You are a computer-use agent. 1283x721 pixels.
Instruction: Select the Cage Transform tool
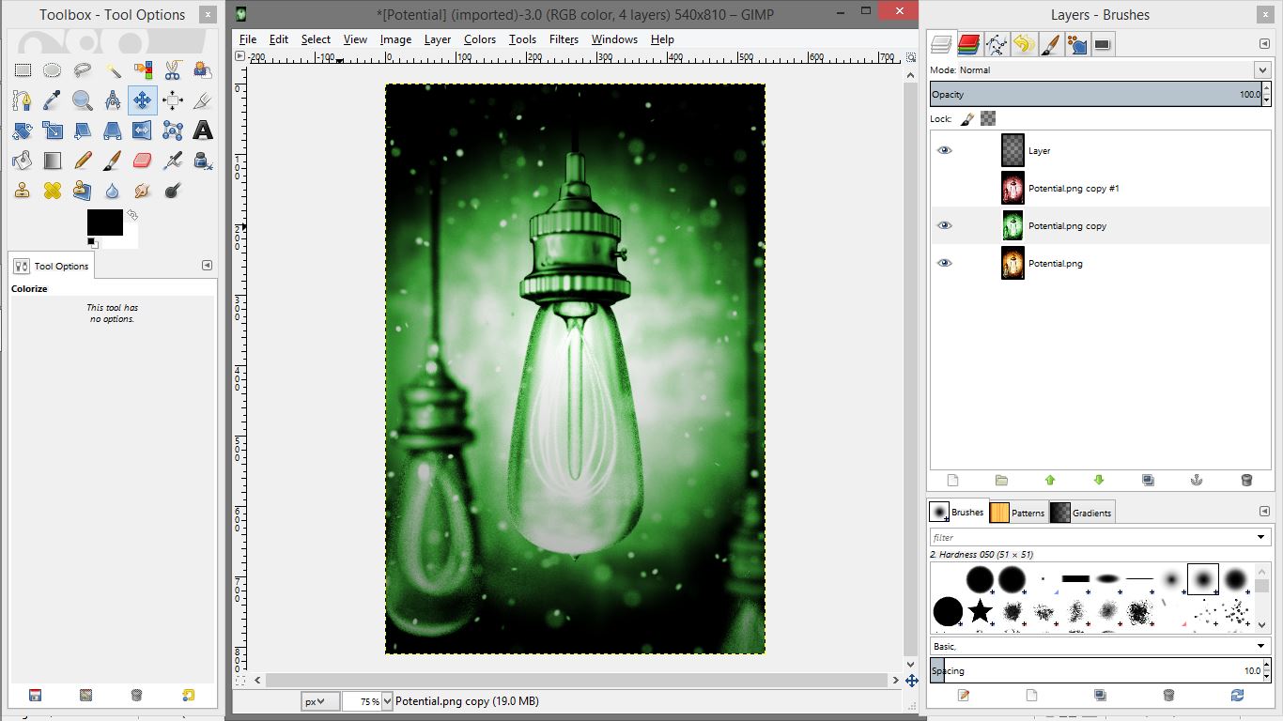point(173,130)
